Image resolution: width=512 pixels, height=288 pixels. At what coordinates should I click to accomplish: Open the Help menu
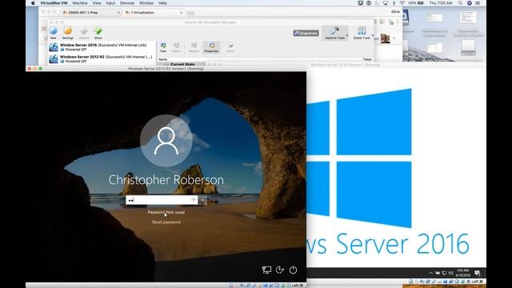click(x=162, y=3)
